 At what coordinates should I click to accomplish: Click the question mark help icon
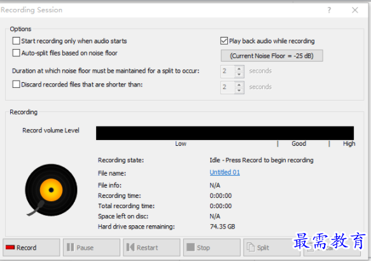(x=329, y=10)
